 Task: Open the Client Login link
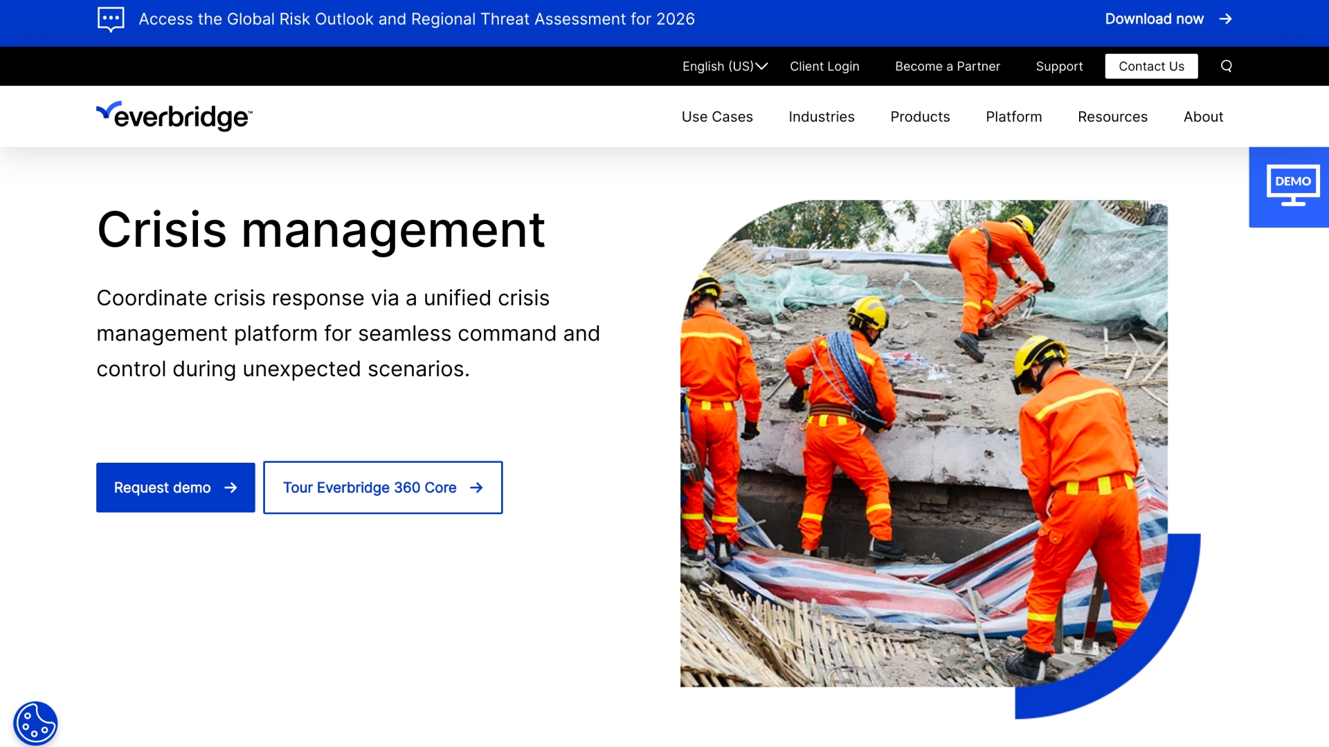[x=824, y=66]
